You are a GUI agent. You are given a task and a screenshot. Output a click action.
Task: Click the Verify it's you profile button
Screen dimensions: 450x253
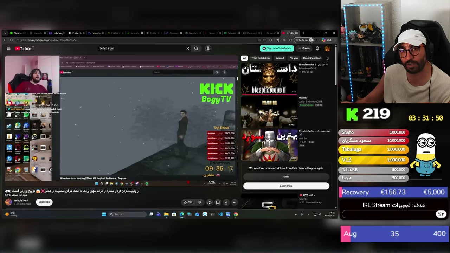(304, 40)
